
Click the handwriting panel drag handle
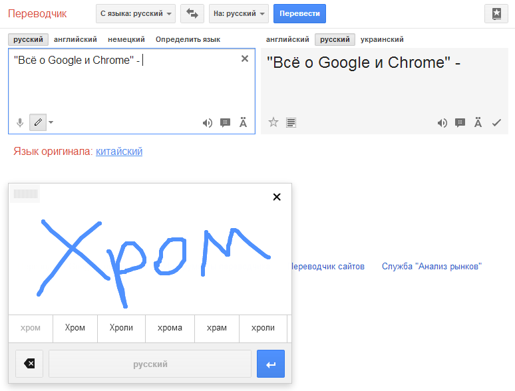click(x=25, y=194)
